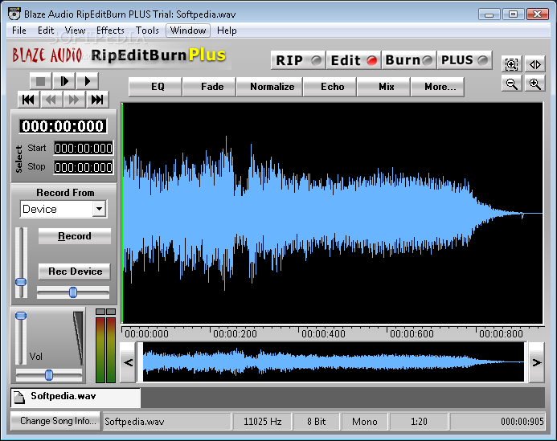Open the More... effects button
This screenshot has height=441, width=557.
pos(437,87)
